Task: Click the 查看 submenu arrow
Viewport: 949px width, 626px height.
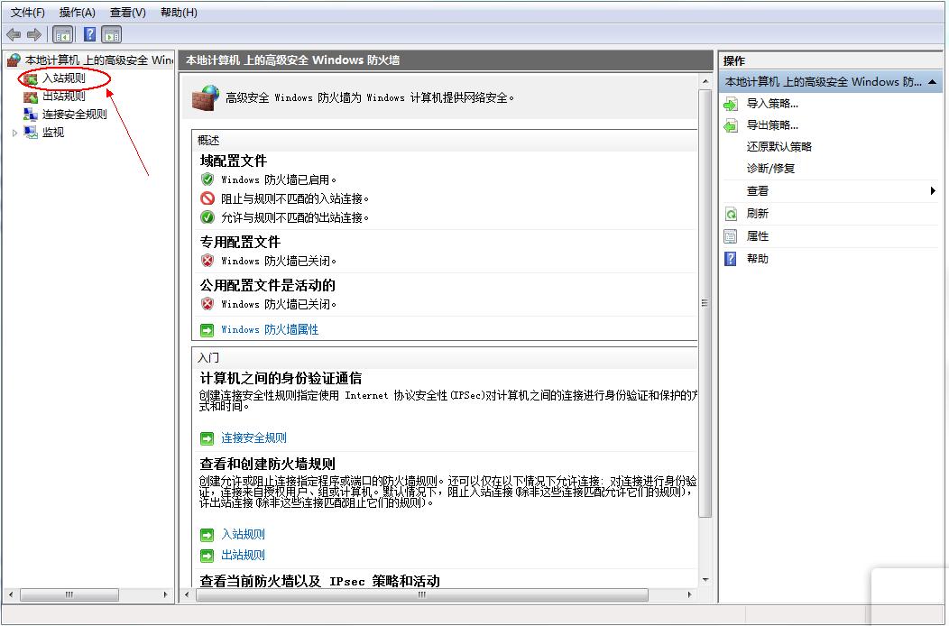Action: pos(933,190)
